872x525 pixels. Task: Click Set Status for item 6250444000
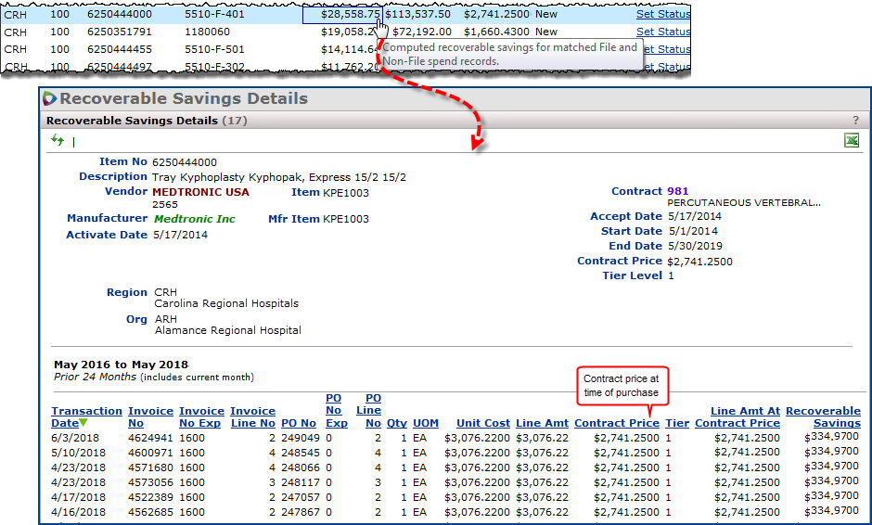coord(662,14)
